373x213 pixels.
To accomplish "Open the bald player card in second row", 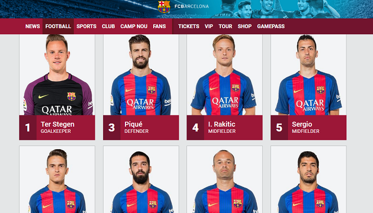I will tap(224, 179).
